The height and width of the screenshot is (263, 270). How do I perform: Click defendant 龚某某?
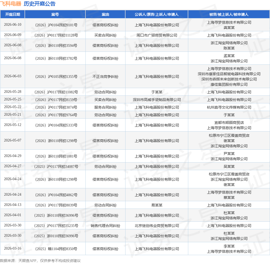click(229, 28)
